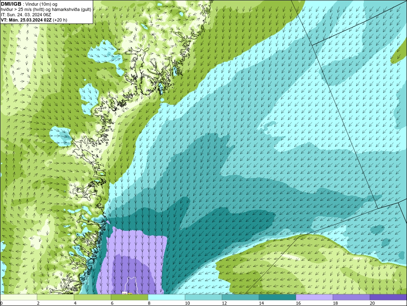
Task: Click the 10–12 m/s aqua legend swatch
Action: (x=203, y=297)
